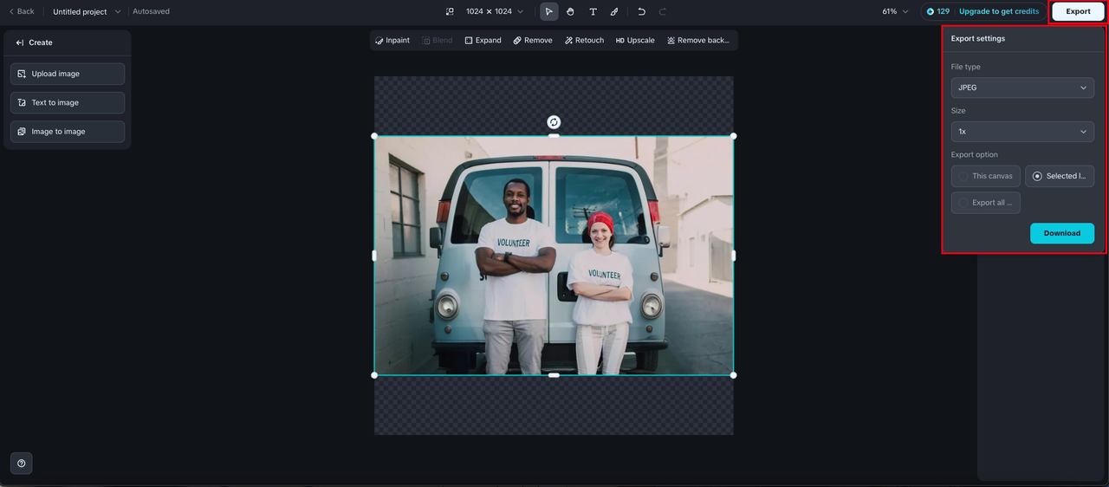The width and height of the screenshot is (1109, 487).
Task: Open the help question mark icon
Action: 22,464
